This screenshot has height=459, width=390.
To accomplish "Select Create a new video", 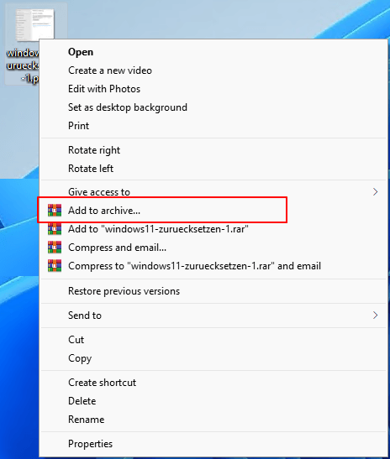I will coord(110,70).
